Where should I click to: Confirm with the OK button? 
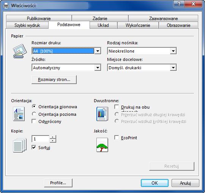155,183
